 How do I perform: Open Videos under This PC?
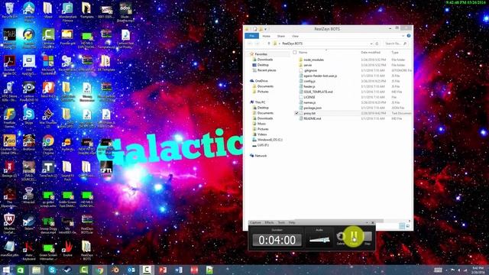[x=261, y=134]
